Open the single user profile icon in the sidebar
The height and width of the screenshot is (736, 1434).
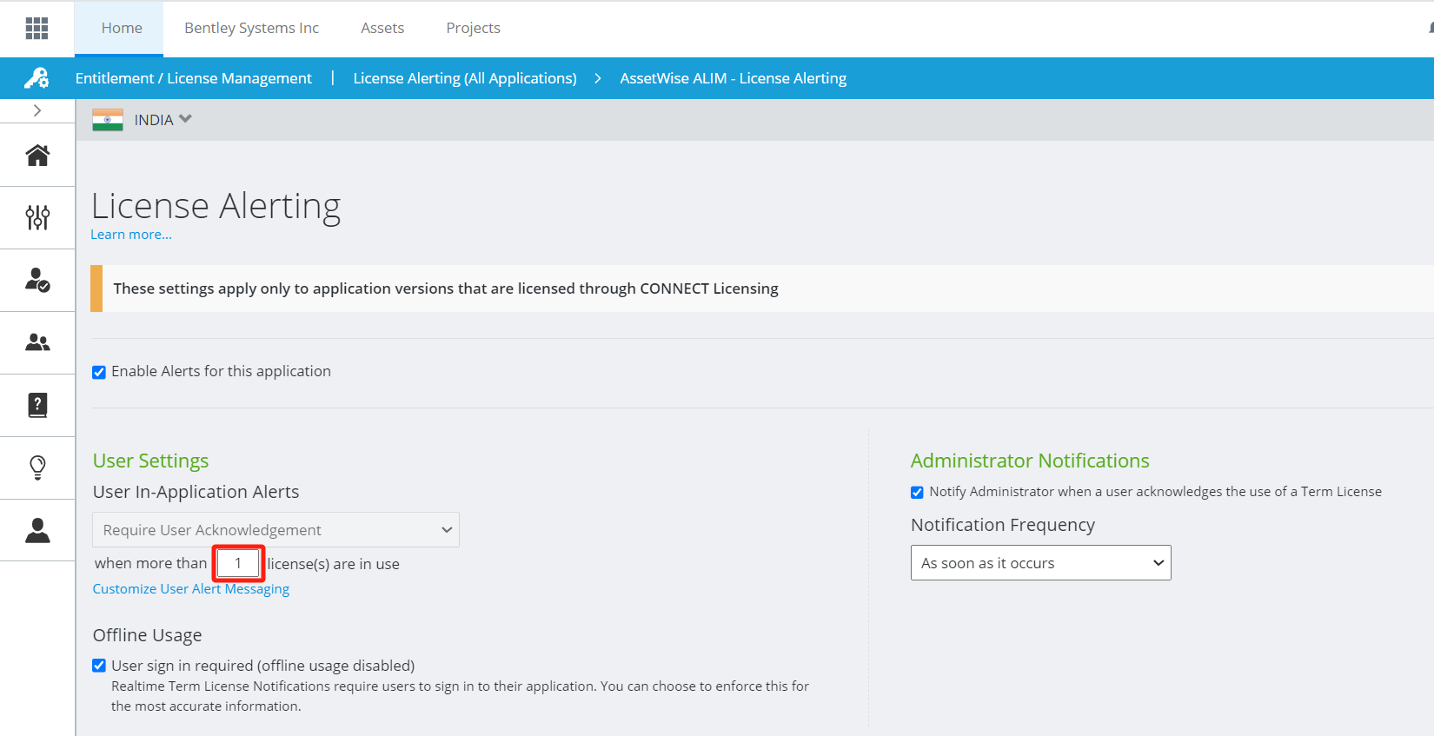37,530
